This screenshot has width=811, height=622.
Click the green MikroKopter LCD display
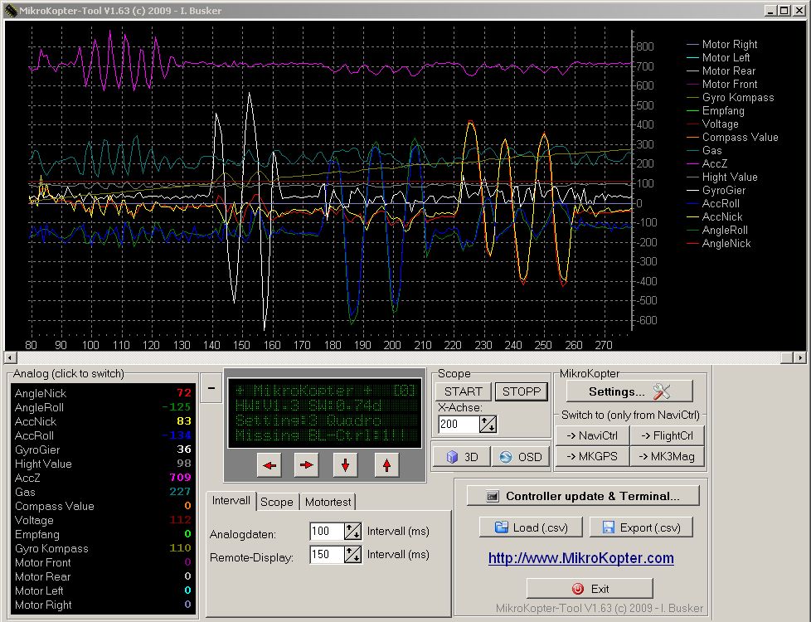tap(325, 412)
